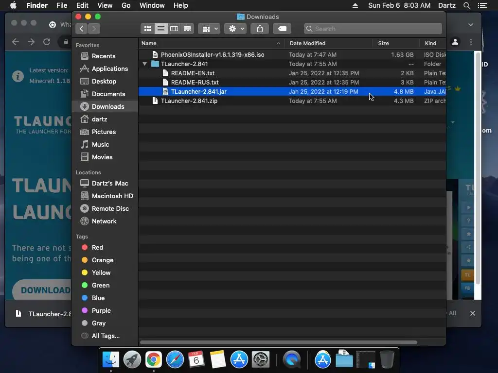Open the group-by arrangement dropdown

(x=209, y=29)
